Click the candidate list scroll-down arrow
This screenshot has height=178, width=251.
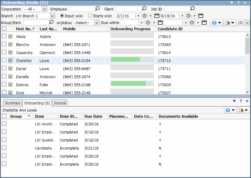247,92
